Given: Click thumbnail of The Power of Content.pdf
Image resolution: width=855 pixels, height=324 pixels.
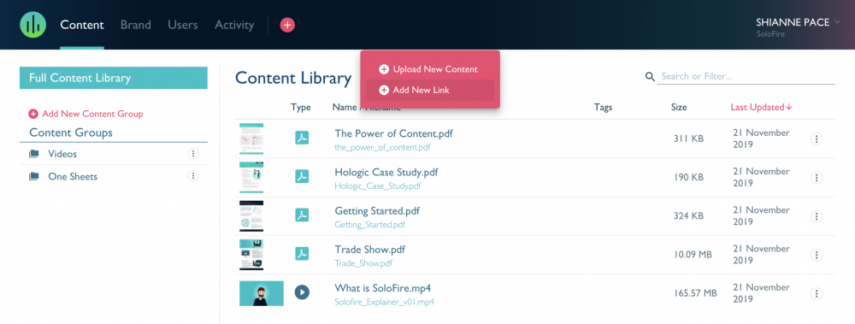Looking at the screenshot, I should pos(251,138).
